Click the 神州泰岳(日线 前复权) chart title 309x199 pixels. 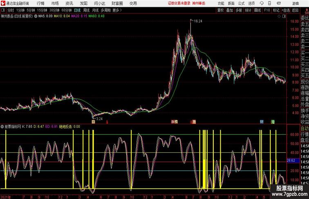click(x=17, y=16)
